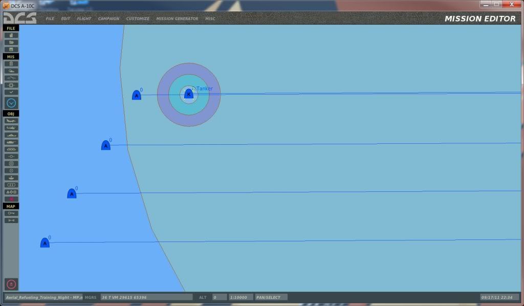Click the red delete object icon
Screen dimensions: 524x306
point(11,199)
